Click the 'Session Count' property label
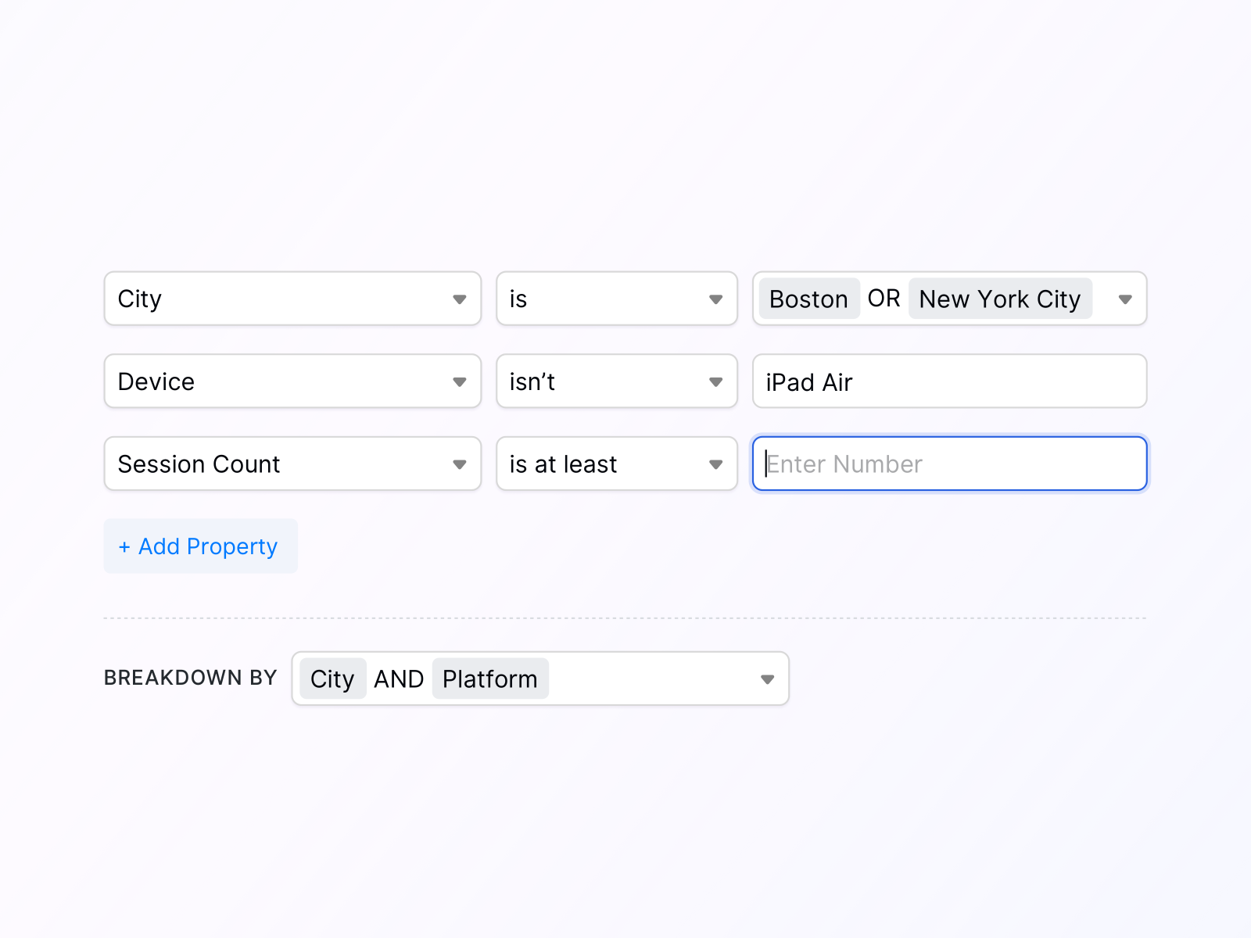Viewport: 1251px width, 938px height. click(x=199, y=464)
